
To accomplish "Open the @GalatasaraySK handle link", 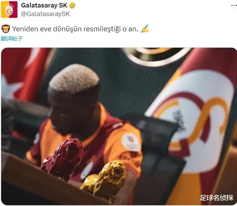I will click(45, 14).
